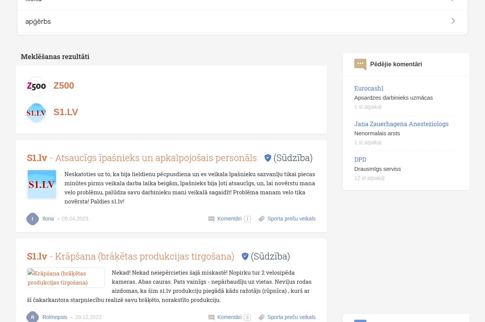Click the Meklēšanas rezultāti heading
Viewport: 485px width, 322px height.
55,56
